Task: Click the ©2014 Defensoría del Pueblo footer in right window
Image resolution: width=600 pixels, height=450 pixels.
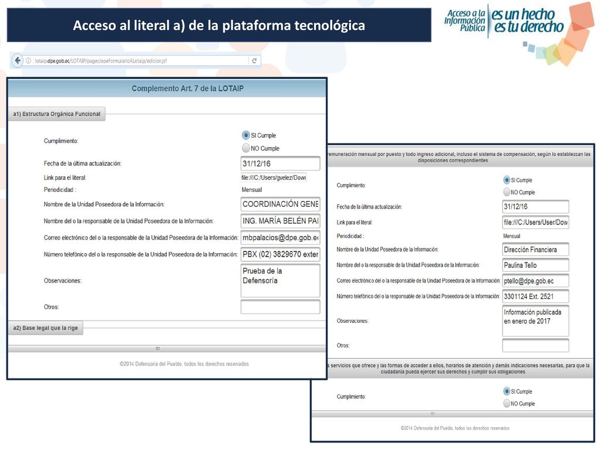Action: point(455,428)
